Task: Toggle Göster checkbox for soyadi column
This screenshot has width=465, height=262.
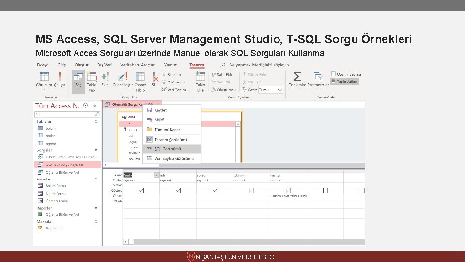Action: [215, 191]
